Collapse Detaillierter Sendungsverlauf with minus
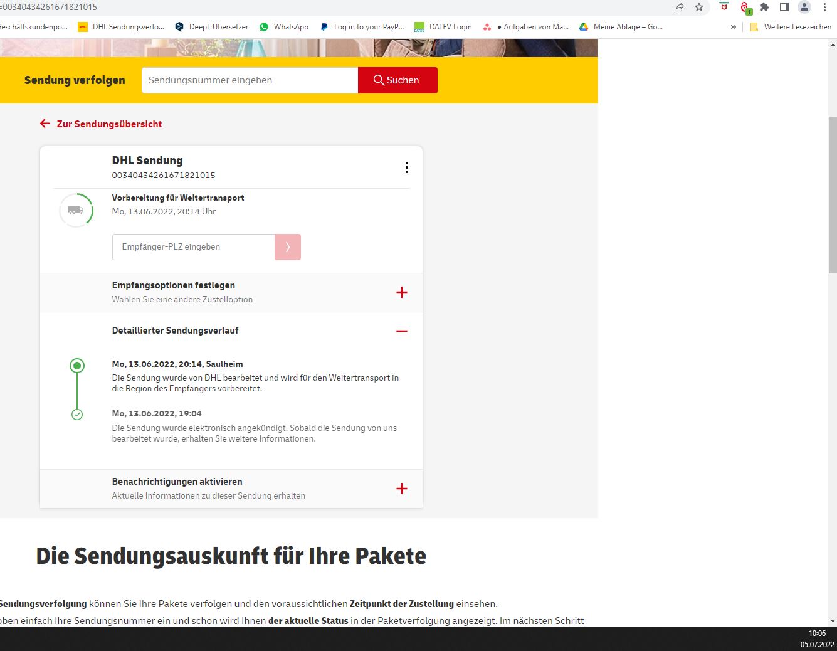Screen dimensions: 837x651 (402, 331)
